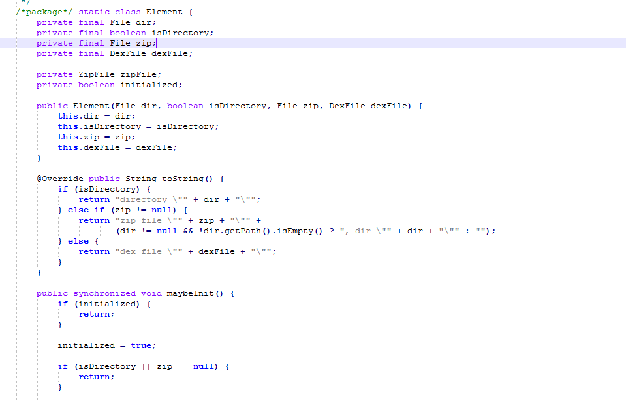This screenshot has height=402, width=626.
Task: Click 'if (isDirectory || zip == null) {' line
Action: pos(144,366)
